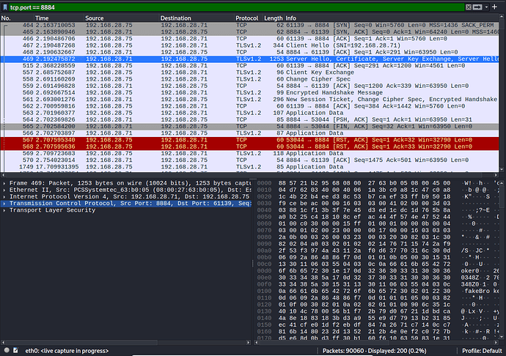Expand the Internet Protocol Version 4 node
The height and width of the screenshot is (356, 506).
[x=4, y=197]
